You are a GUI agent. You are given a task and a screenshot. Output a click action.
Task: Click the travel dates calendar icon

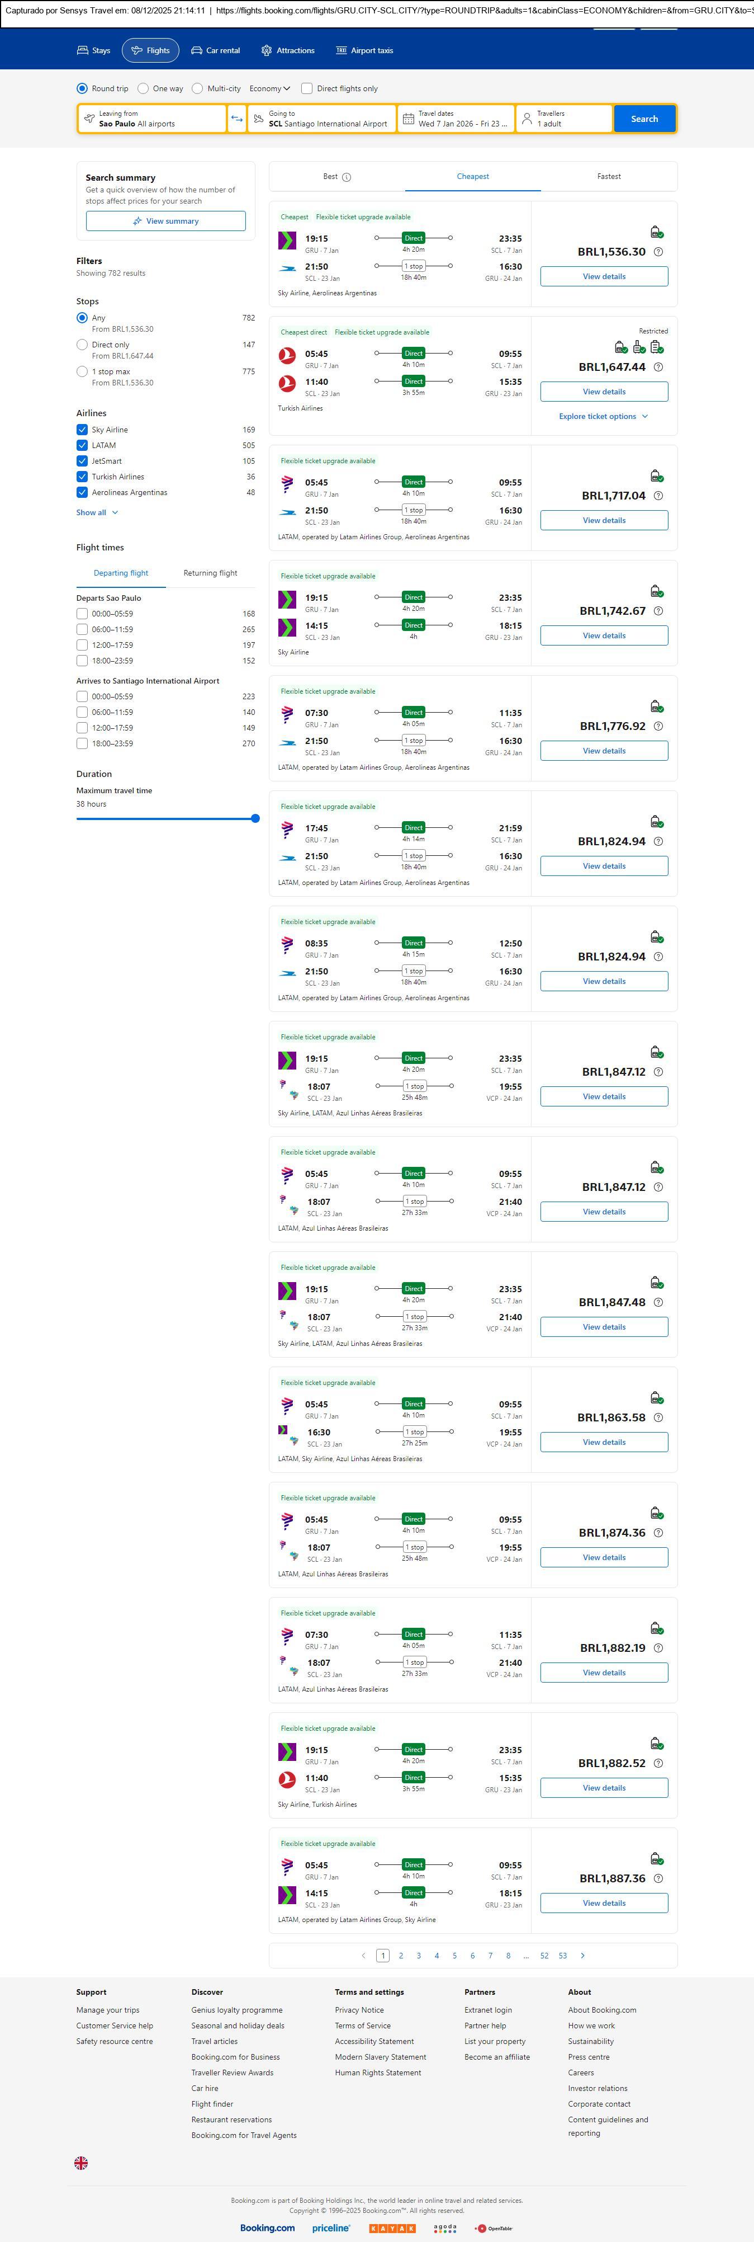click(408, 119)
